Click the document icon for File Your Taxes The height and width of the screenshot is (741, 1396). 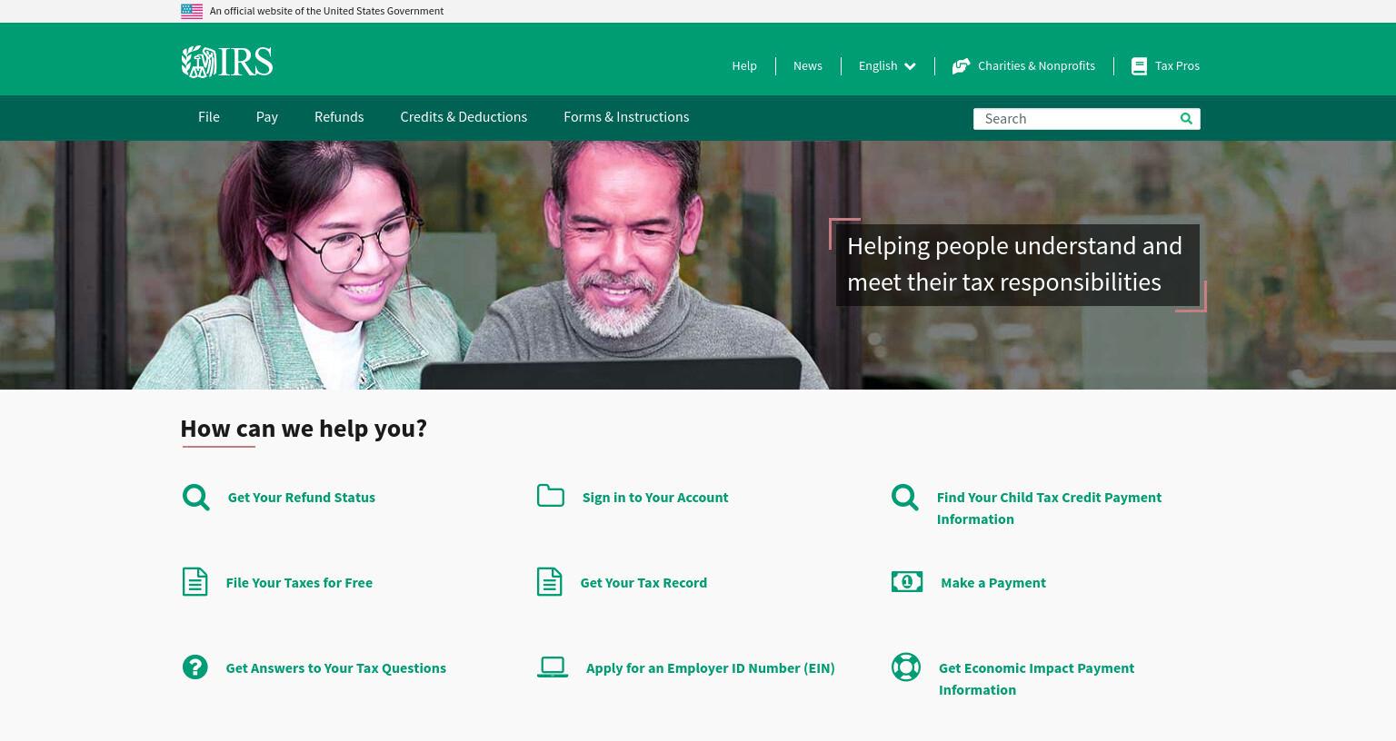point(194,582)
